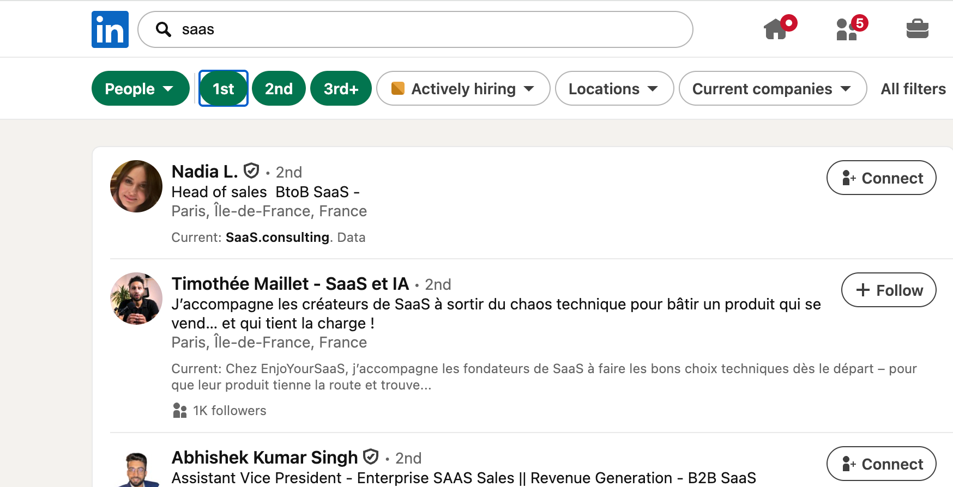The width and height of the screenshot is (953, 487).
Task: Click the 'Current: Chez EnjoYourSaaS' summary text
Action: point(544,377)
